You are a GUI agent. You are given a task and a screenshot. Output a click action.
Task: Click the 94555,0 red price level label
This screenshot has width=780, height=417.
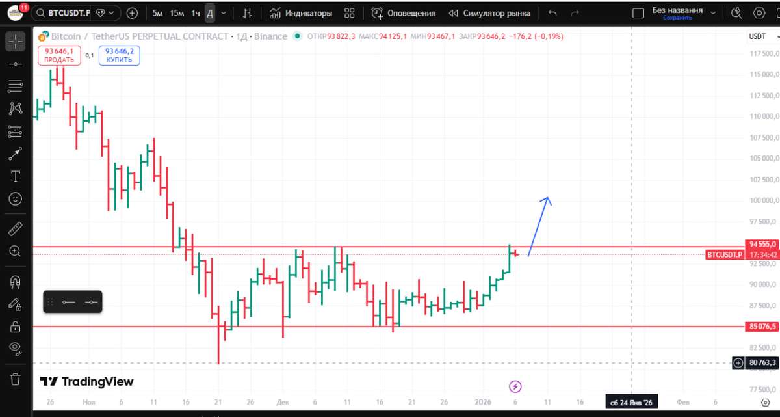tap(762, 244)
